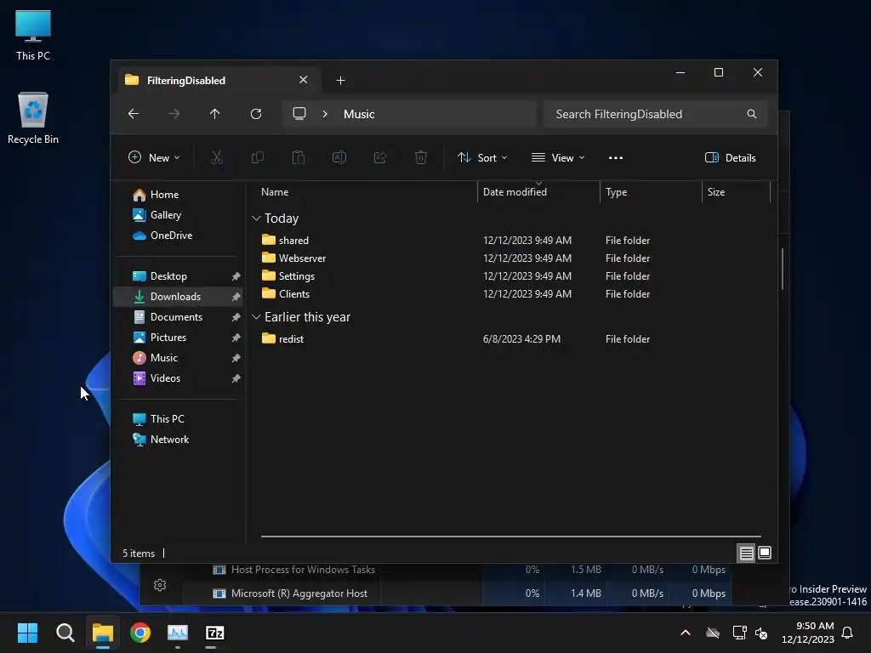Click the Share icon in toolbar

point(380,157)
